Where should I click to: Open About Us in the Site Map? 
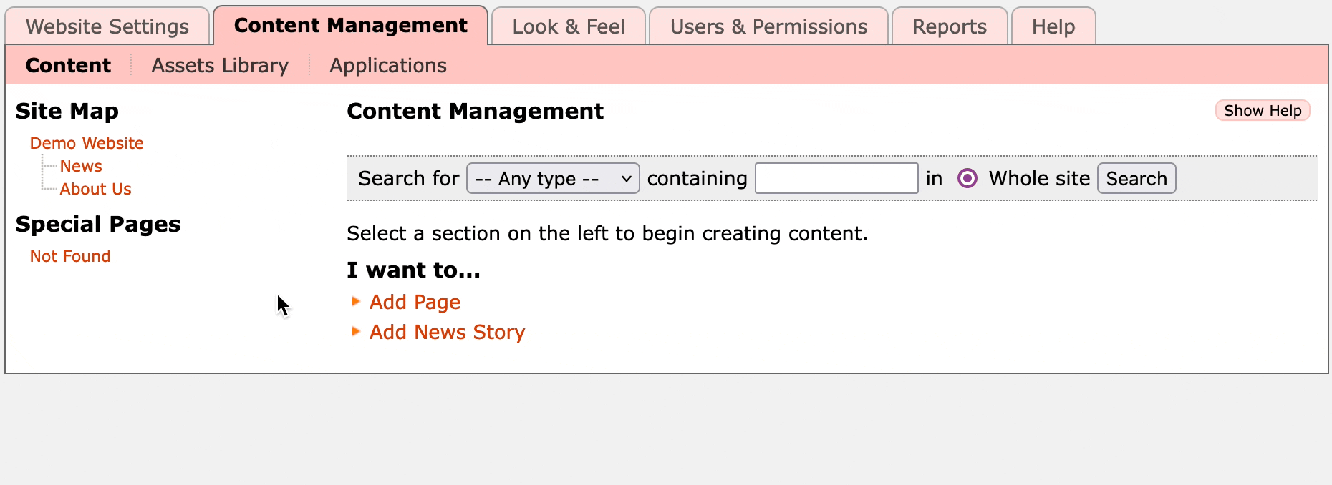pos(95,189)
